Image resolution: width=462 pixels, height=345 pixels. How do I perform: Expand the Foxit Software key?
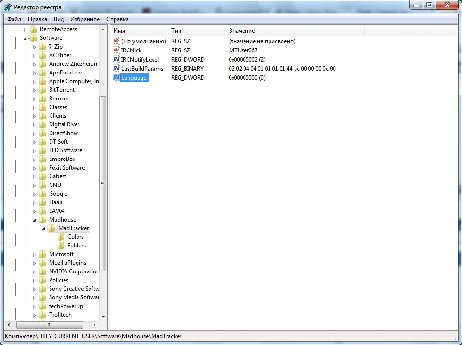[x=35, y=168]
